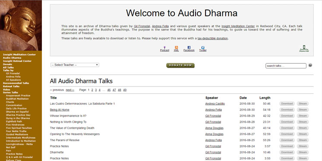
Task: Click the Length column header
Action: coord(265,98)
